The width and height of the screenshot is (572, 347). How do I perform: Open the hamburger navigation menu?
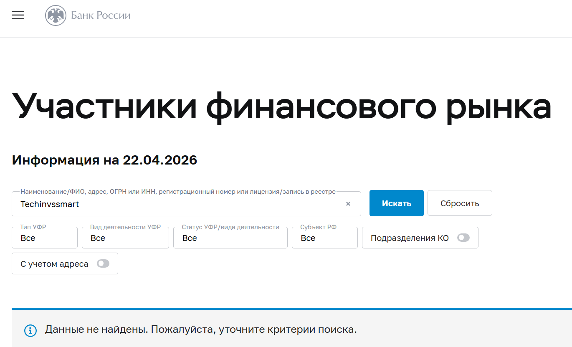point(18,15)
